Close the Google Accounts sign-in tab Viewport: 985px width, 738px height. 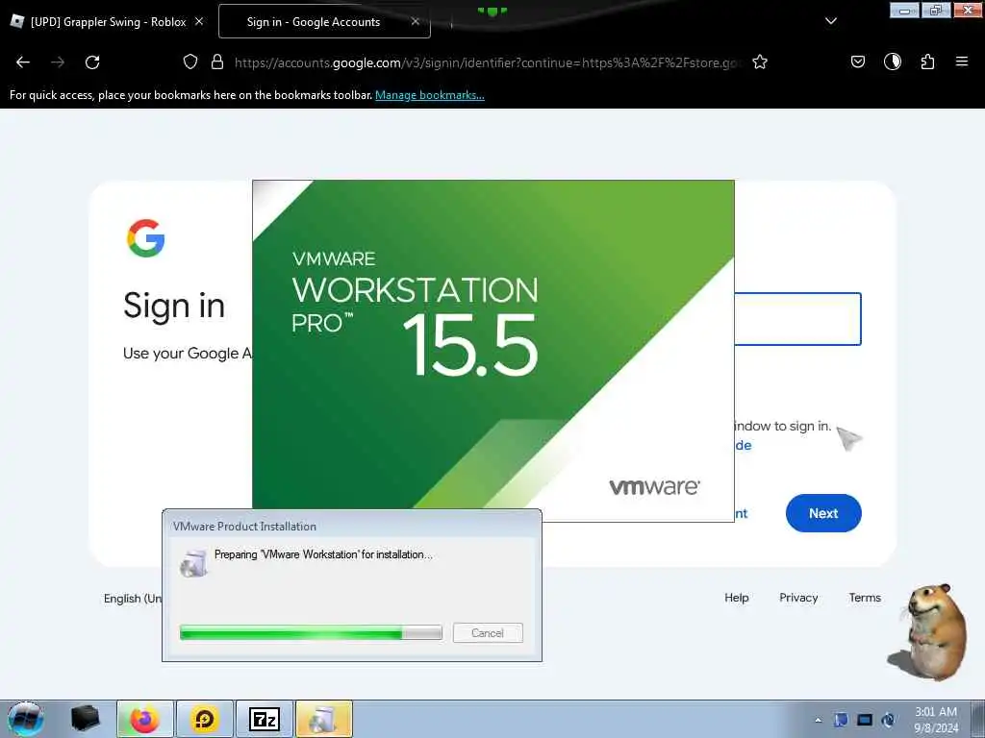416,21
